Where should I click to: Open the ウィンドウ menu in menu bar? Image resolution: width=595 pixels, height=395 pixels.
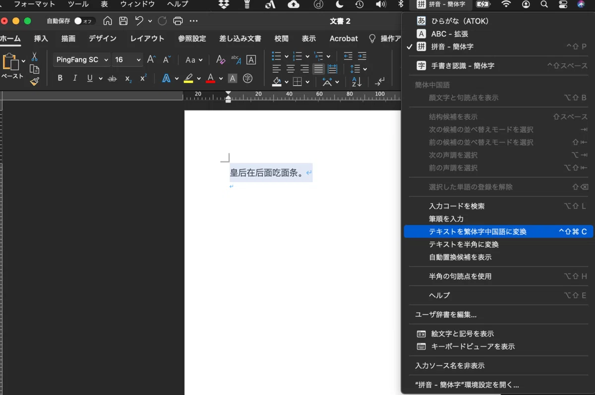click(138, 4)
